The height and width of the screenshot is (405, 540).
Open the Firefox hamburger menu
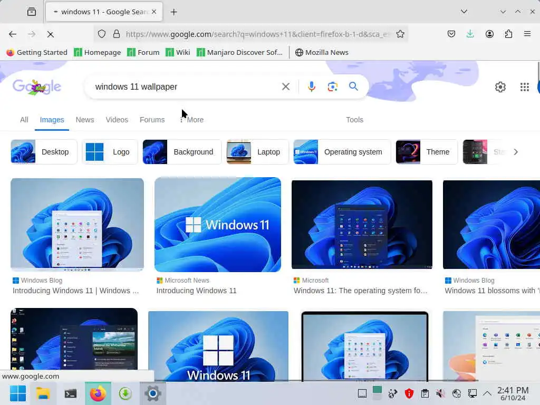tap(527, 34)
